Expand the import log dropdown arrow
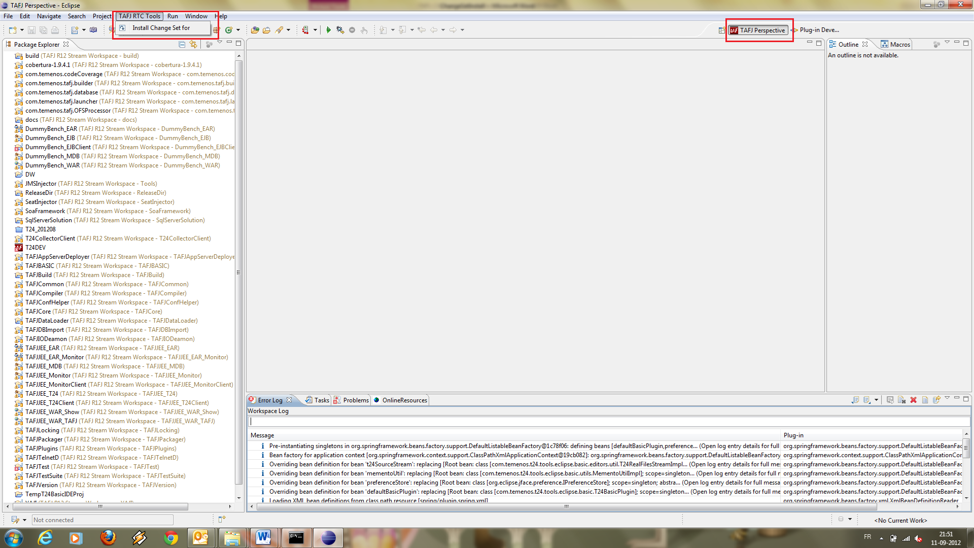The width and height of the screenshot is (974, 548). point(876,400)
